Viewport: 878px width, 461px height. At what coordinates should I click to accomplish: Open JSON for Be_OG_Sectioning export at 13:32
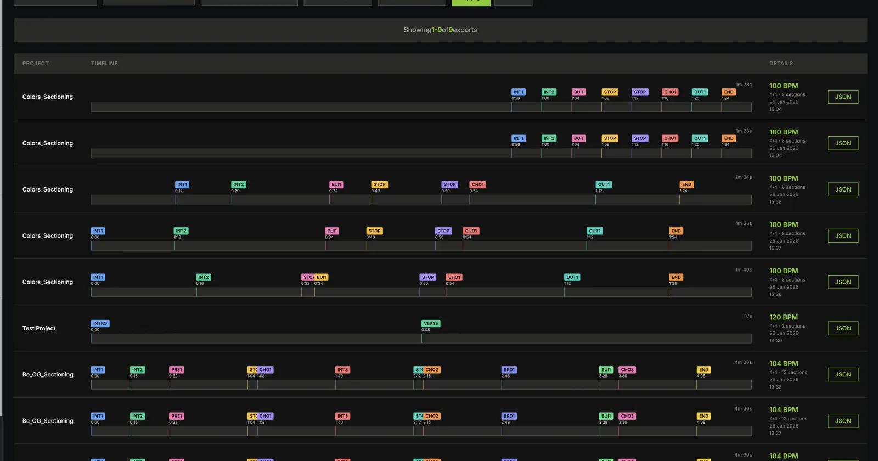pos(843,374)
